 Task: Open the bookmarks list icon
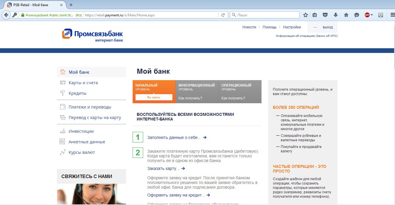(x=315, y=15)
